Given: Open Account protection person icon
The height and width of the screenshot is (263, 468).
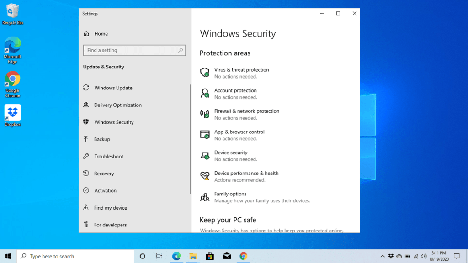Looking at the screenshot, I should coord(205,93).
